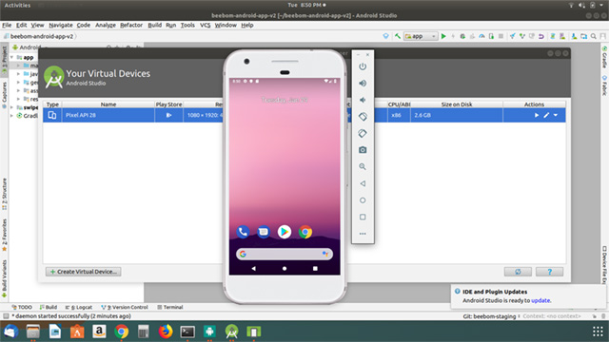Open the Refactor menu
Viewport: 609px width, 342px height.
131,26
